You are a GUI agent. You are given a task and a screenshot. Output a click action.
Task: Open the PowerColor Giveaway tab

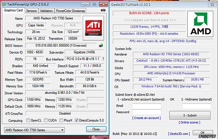(71, 11)
